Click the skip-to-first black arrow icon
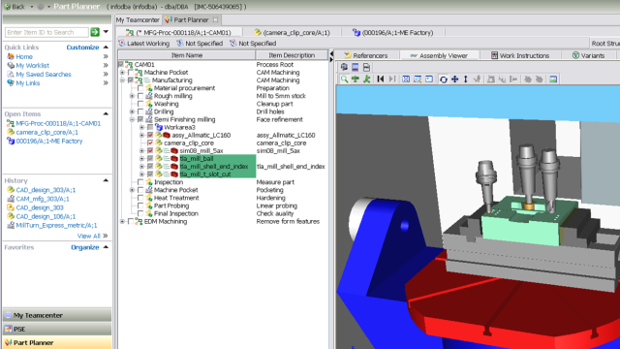This screenshot has height=349, width=620. 381,79
